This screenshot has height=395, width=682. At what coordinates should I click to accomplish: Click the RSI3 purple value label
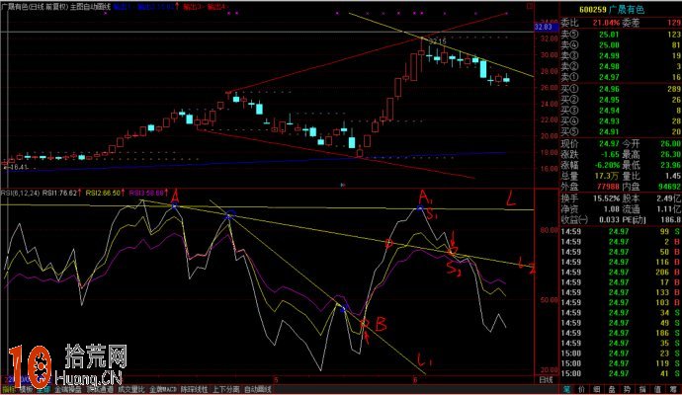tap(148, 193)
